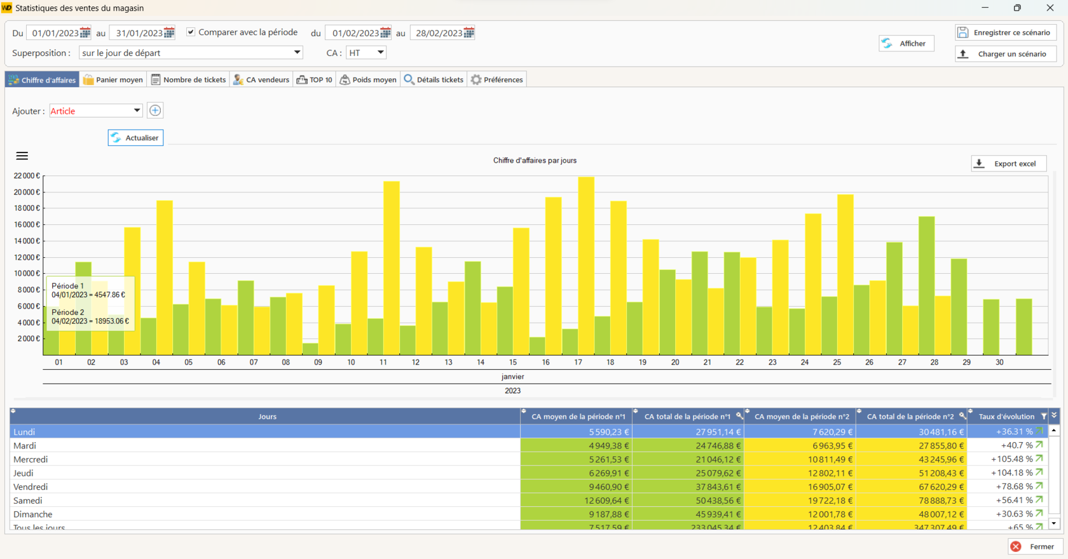Screen dimensions: 1068x559
Task: Switch to the Panier moyen tab
Action: (x=113, y=80)
